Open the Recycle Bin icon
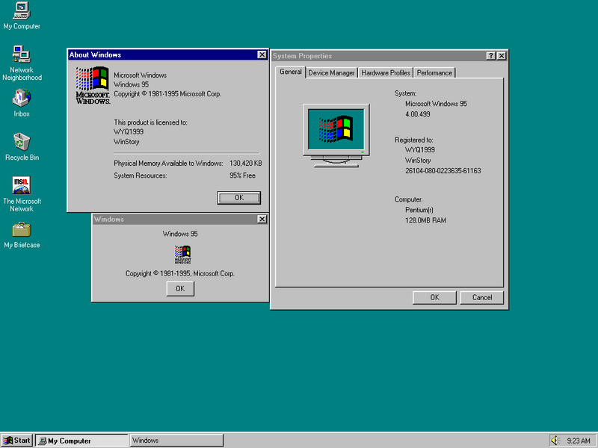The width and height of the screenshot is (598, 448). (22, 142)
